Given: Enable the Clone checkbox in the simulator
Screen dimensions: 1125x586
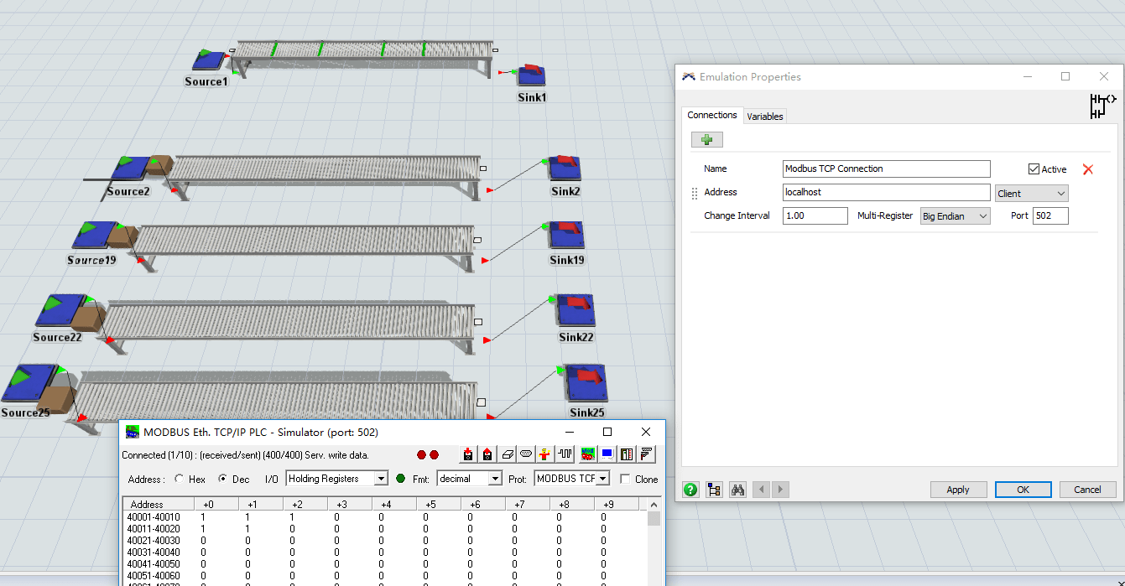Looking at the screenshot, I should point(627,479).
